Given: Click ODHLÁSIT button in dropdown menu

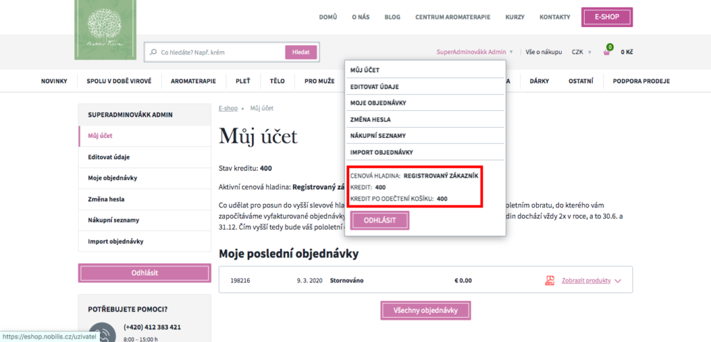Looking at the screenshot, I should 380,221.
